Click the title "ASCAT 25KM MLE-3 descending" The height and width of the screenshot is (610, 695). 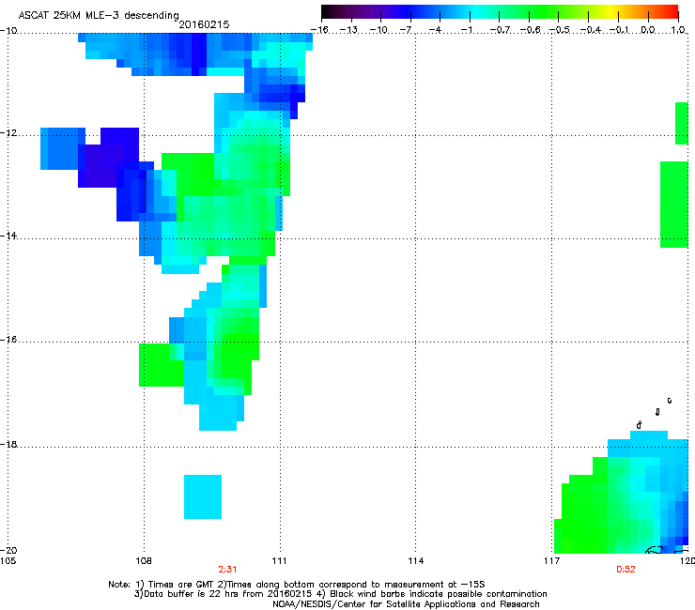(99, 16)
